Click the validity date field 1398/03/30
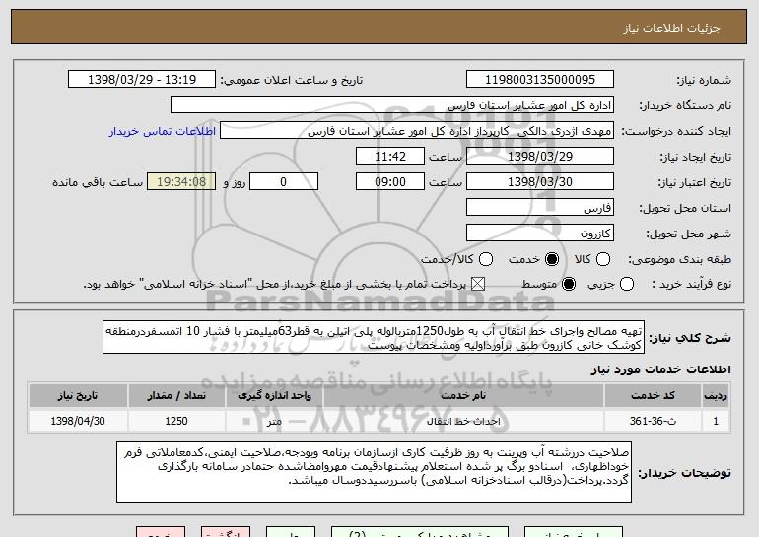Screen dimensions: 759x537 click(x=540, y=182)
